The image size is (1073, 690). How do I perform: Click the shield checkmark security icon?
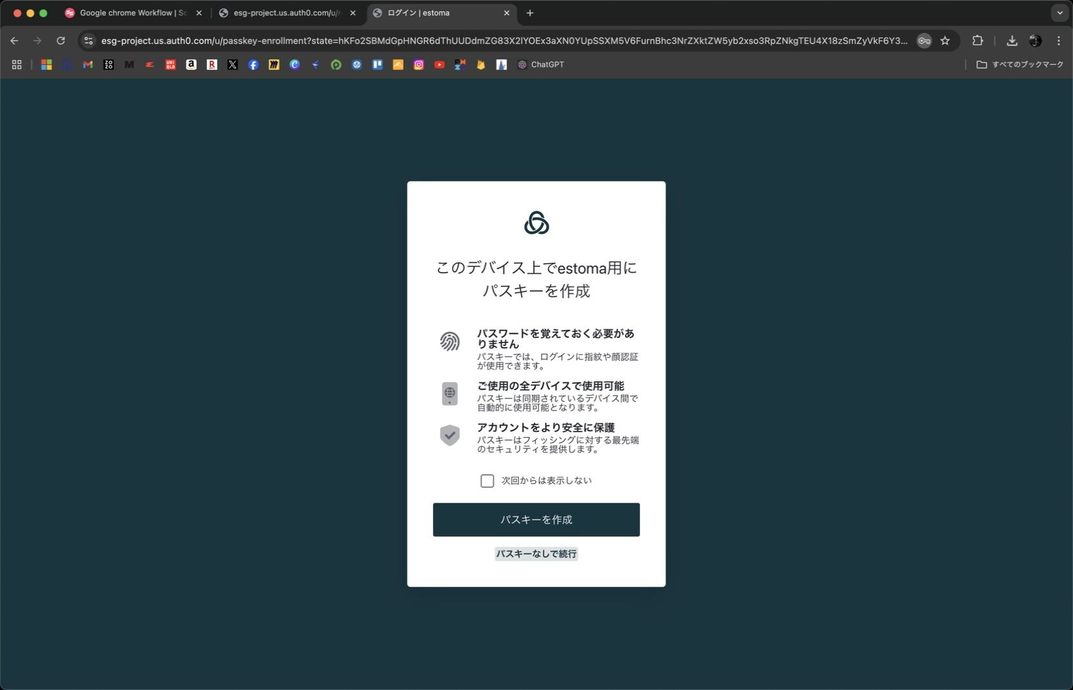click(x=450, y=435)
